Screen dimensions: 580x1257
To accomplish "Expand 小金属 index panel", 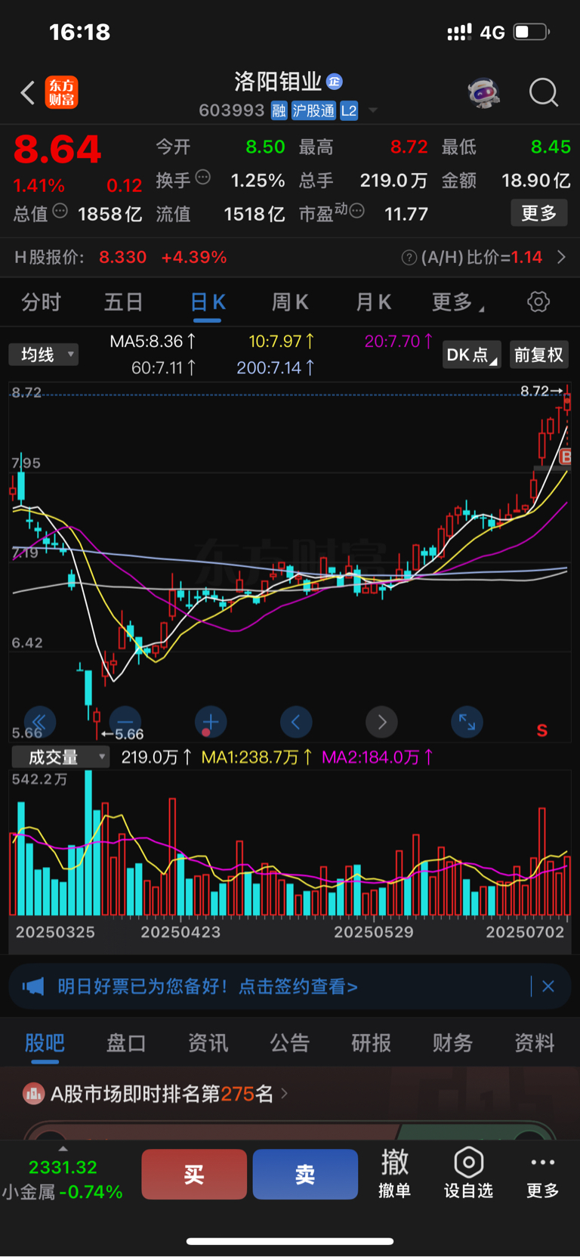I will [63, 1178].
